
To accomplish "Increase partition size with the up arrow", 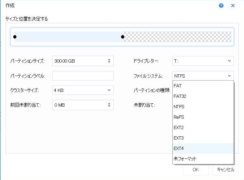I will [x=109, y=59].
